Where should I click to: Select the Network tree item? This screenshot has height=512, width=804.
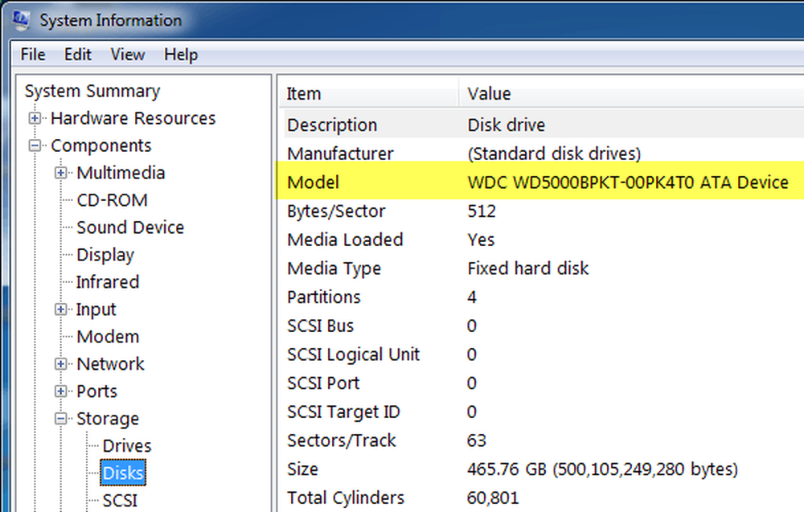click(x=111, y=364)
